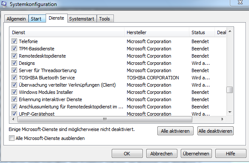Screen dimensions: 249x163
Task: Click the Systemkonfiguration title bar icon
Action: [4, 4]
